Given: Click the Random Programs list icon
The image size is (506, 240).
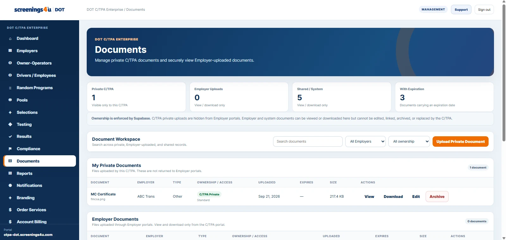Looking at the screenshot, I should click(x=10, y=88).
